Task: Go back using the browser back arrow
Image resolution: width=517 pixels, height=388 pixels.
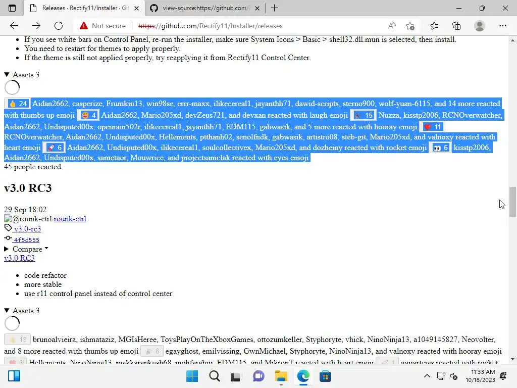Action: coord(14,26)
